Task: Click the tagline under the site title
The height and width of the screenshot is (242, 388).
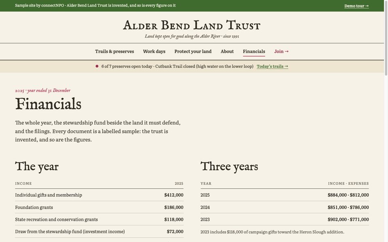Action: 192,36
